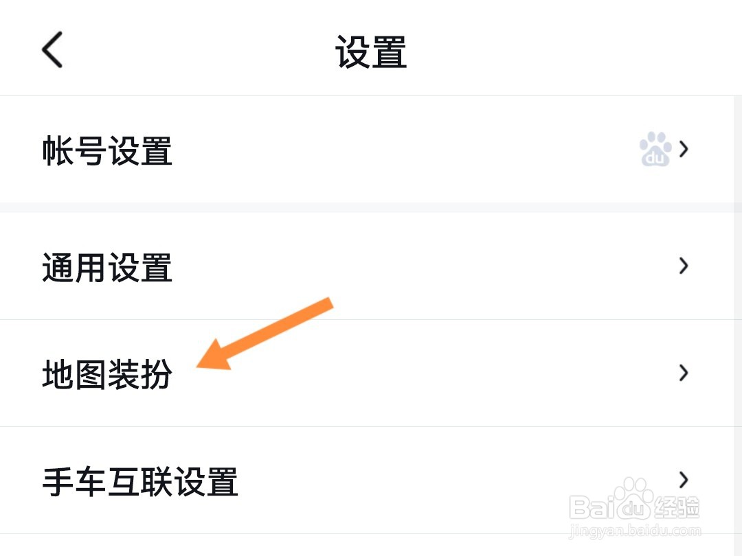This screenshot has height=556, width=742.
Task: Click the jingyan.baidu.com watermark text
Action: [635, 531]
